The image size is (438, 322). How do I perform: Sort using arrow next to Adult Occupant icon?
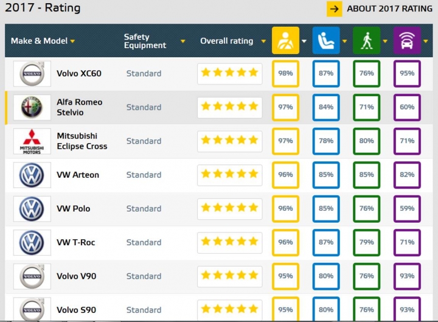[304, 41]
